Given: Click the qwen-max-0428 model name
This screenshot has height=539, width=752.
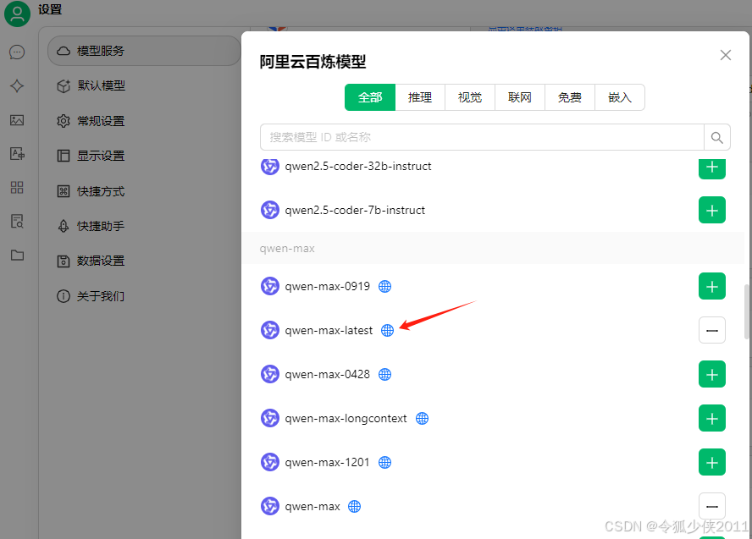Looking at the screenshot, I should (x=327, y=374).
